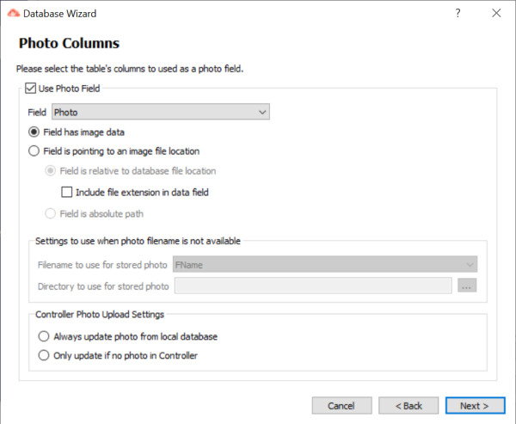Select Always update photo from local database
Viewport: 516px width, 424px height.
[x=44, y=336]
